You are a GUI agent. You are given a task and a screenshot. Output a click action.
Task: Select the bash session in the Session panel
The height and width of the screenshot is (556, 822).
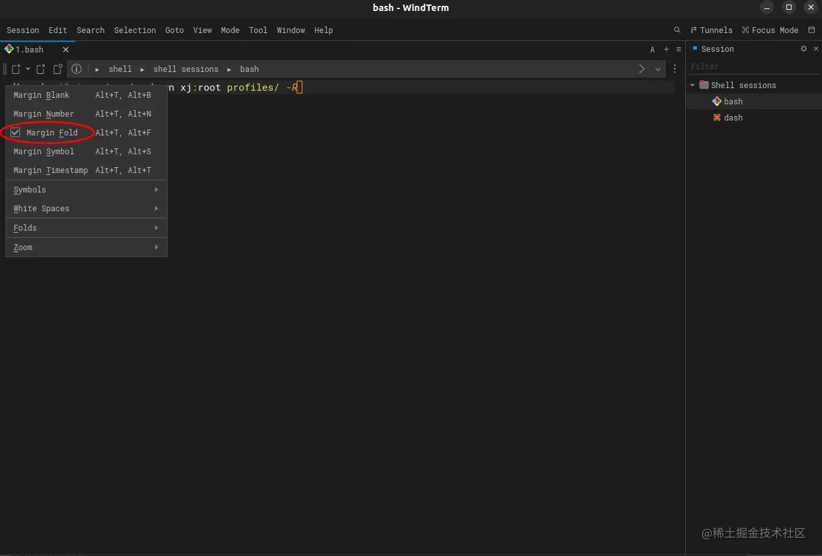[754, 101]
